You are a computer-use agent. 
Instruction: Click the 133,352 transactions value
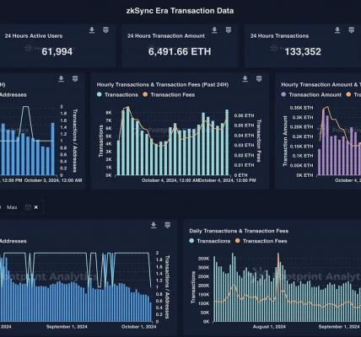click(303, 51)
